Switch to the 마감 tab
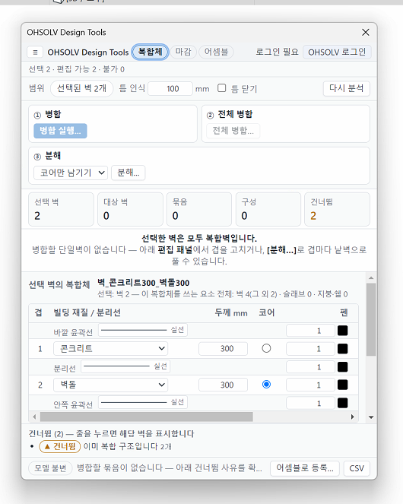403x504 pixels. tap(183, 52)
